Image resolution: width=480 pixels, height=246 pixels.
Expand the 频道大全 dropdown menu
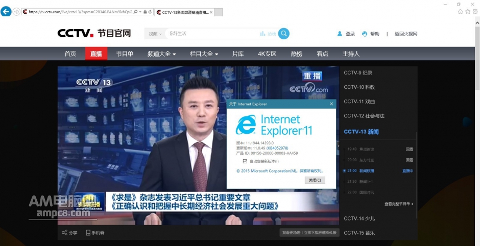click(x=162, y=54)
